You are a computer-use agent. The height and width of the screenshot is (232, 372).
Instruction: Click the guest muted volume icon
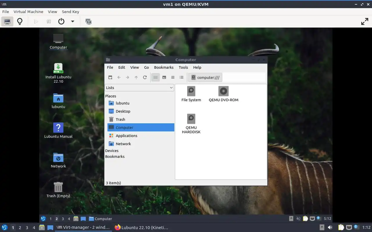(298, 219)
